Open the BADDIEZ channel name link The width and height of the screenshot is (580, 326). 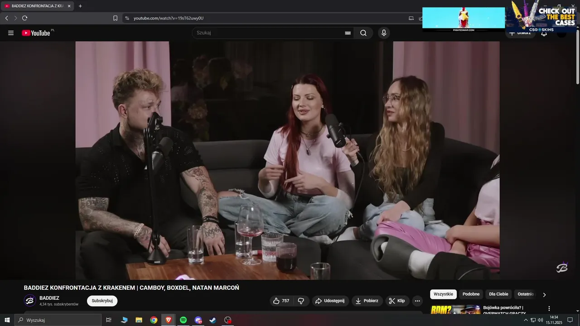49,298
